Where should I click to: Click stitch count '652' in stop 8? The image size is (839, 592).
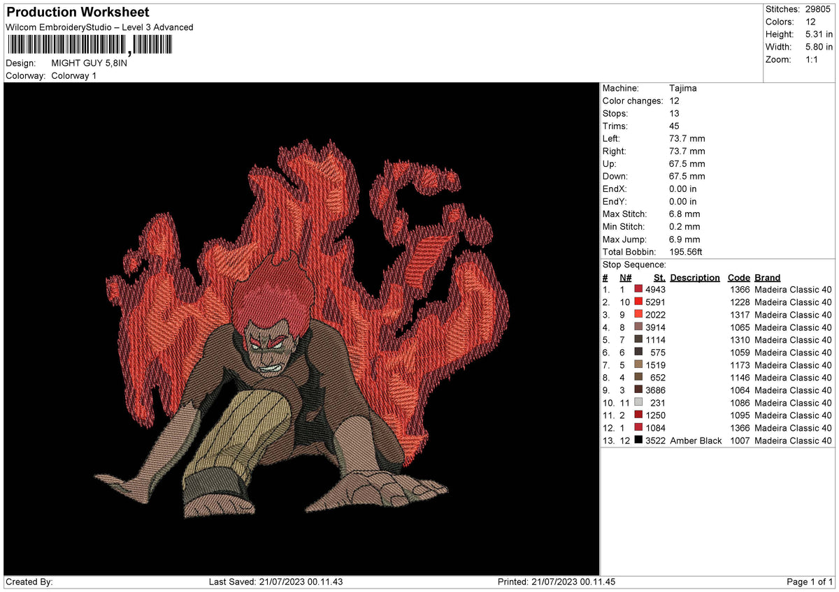[659, 378]
